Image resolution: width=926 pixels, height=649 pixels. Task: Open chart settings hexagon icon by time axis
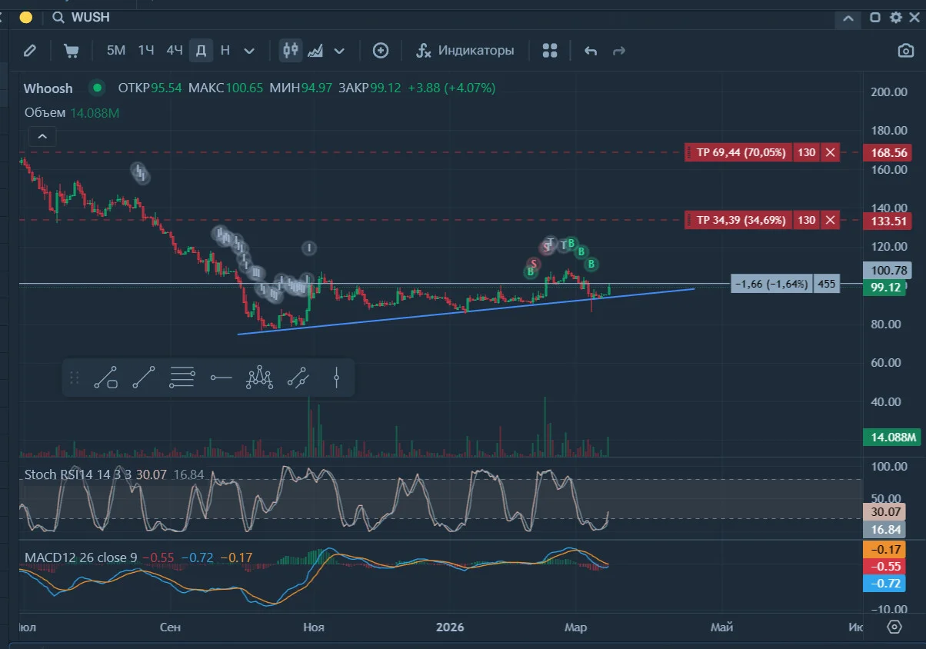(x=894, y=627)
